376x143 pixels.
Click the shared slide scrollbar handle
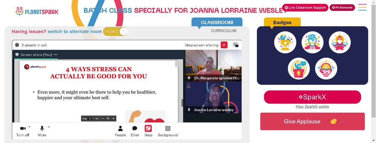182,103
